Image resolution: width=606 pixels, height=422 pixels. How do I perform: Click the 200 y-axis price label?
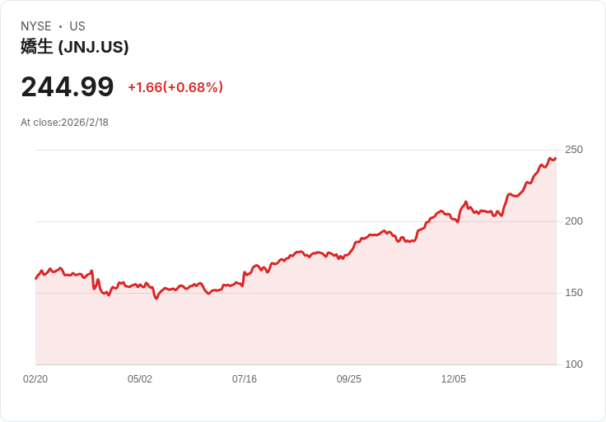click(x=574, y=221)
